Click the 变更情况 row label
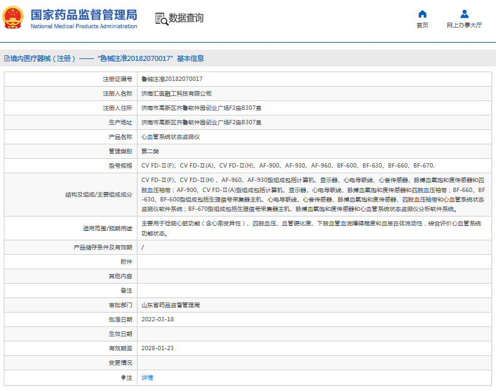Screen dimensions: 496x391 (120, 363)
